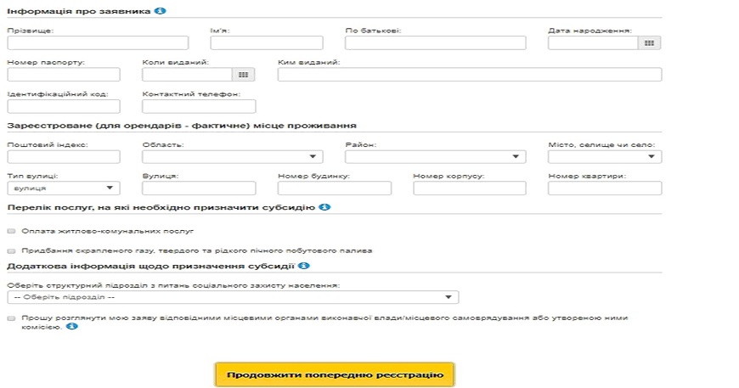Focus the Прізвище input field

pos(98,42)
